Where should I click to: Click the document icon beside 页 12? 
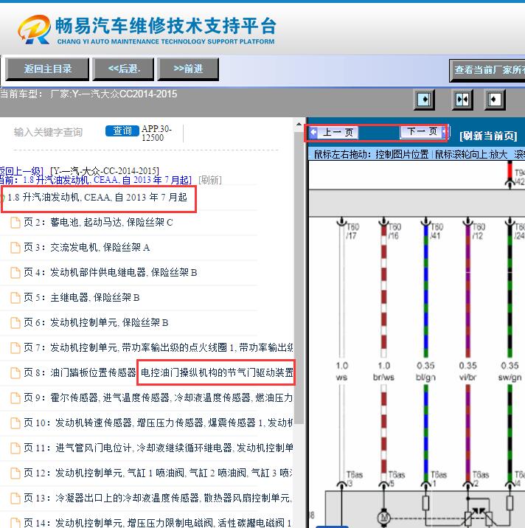coord(15,473)
